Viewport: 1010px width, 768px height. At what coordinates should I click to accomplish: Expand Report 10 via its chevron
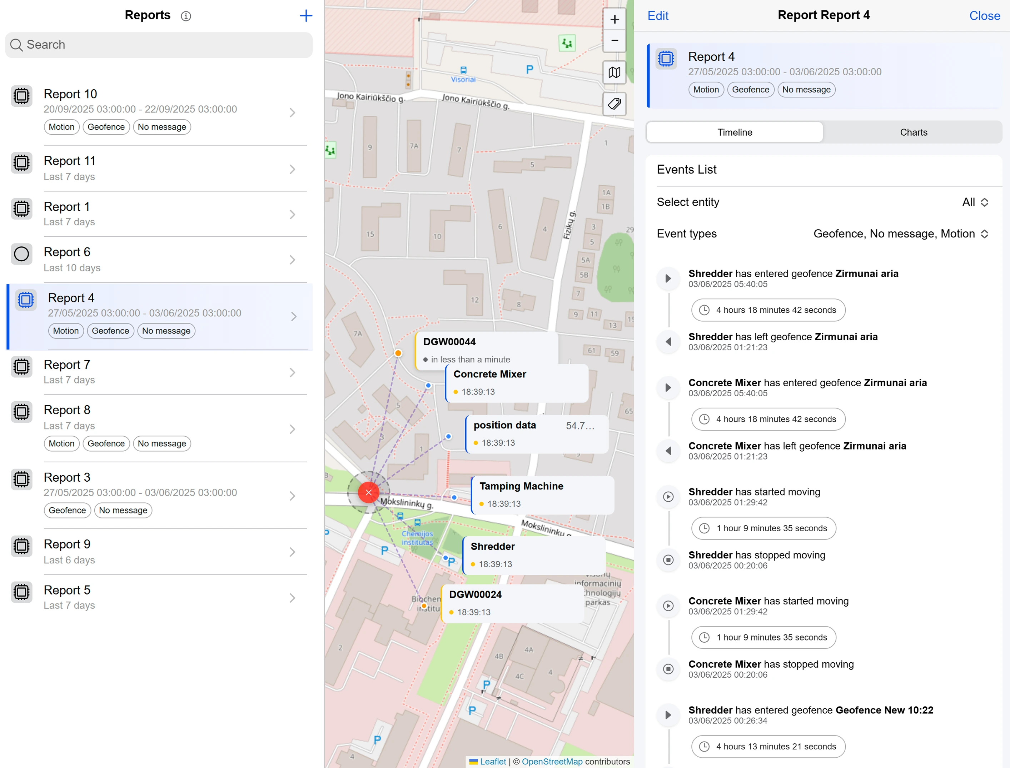(292, 112)
